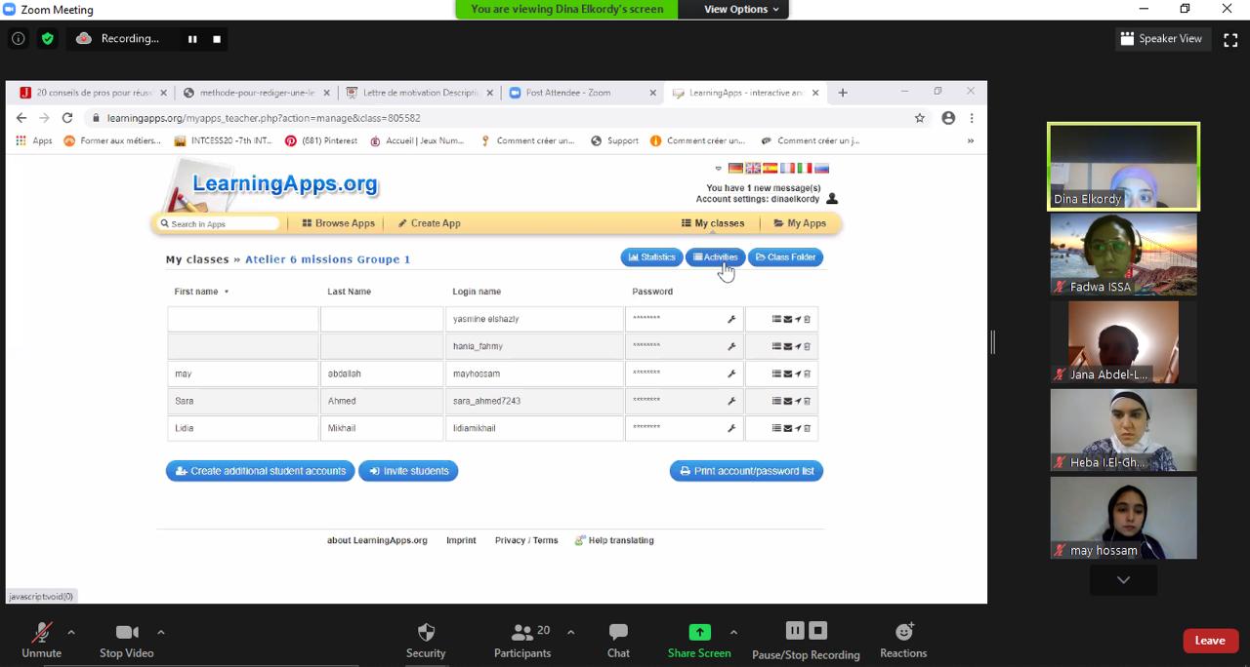Click the green Share Screen icon

coord(699,632)
